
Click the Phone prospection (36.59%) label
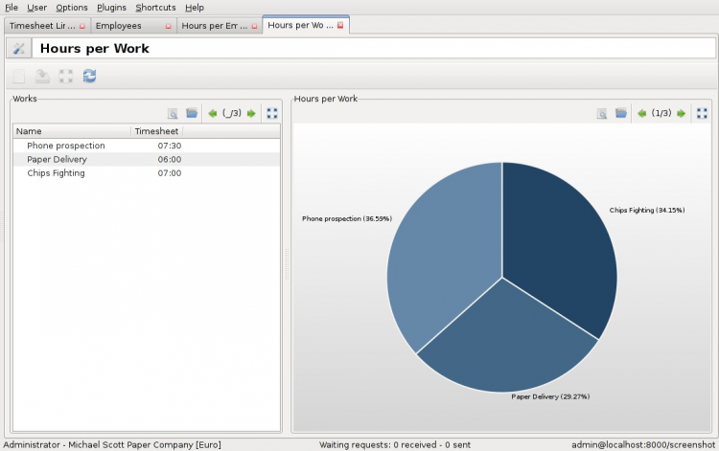[347, 219]
